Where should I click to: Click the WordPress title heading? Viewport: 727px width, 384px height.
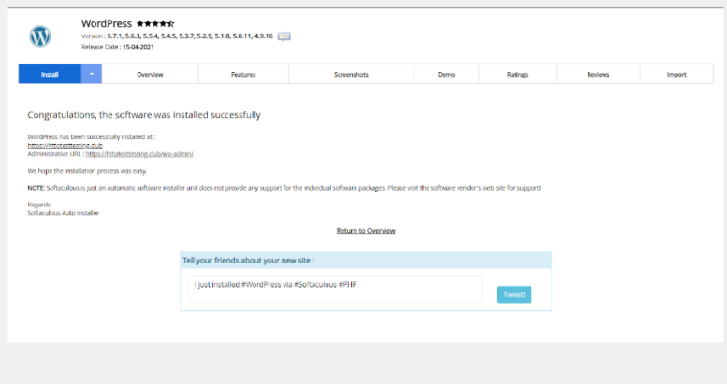107,22
